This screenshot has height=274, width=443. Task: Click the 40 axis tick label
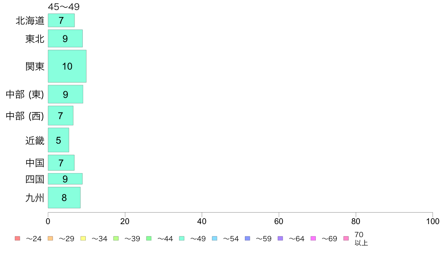click(202, 221)
